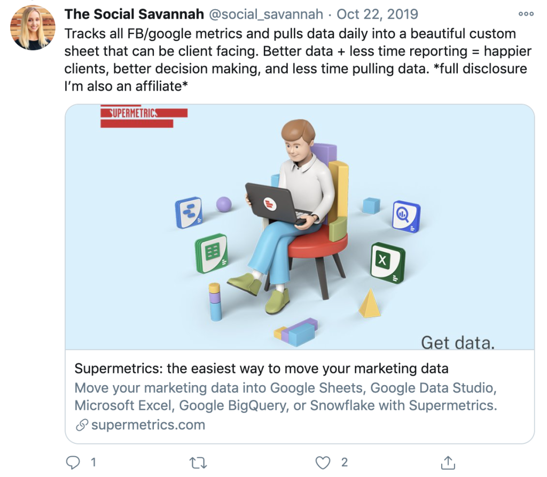Click the card description mentioning Google BigQuery
Viewport: 547px width, 477px height.
coord(286,396)
